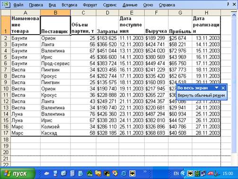Click the Прод-сервис supplier cell
Image resolution: width=238 pixels, height=179 pixels.
pos(55,63)
